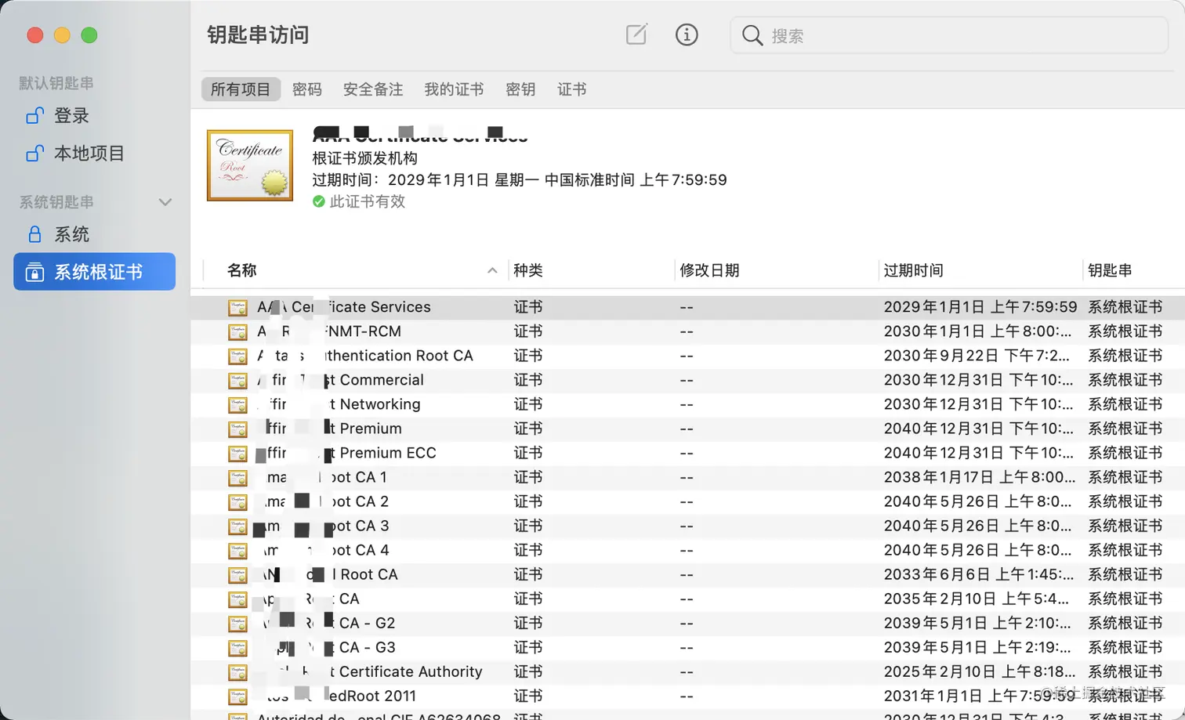1185x720 pixels.
Task: Sort by the 名称 column header
Action: pos(242,270)
